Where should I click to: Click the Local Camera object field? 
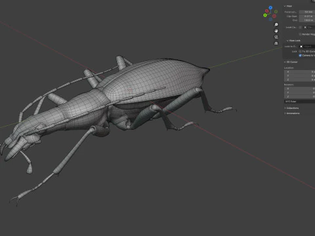[x=309, y=28]
